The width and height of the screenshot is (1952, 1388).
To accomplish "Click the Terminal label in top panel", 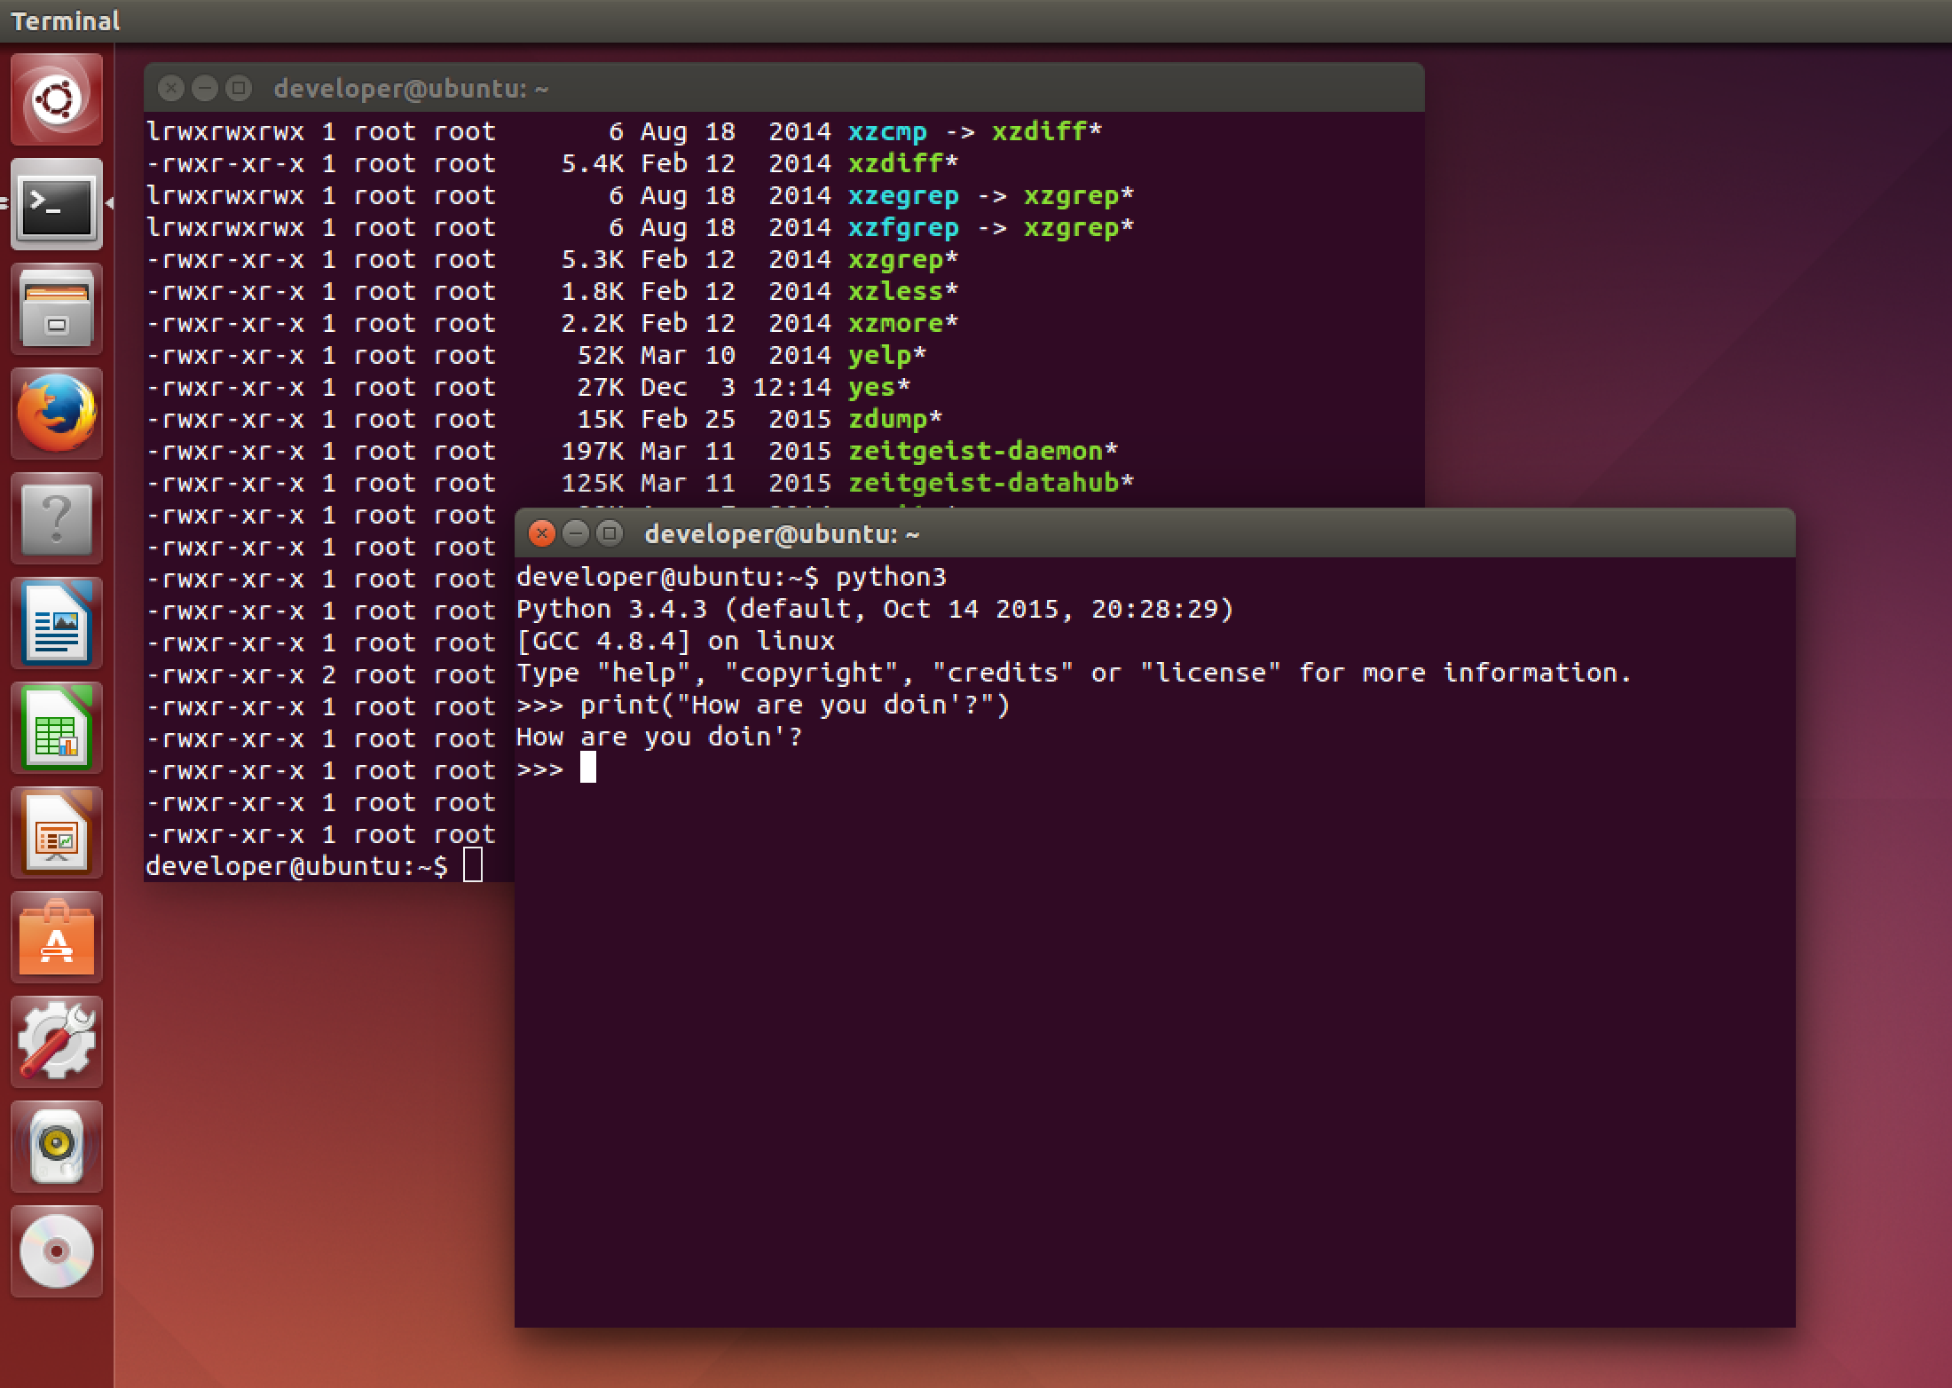I will click(65, 20).
